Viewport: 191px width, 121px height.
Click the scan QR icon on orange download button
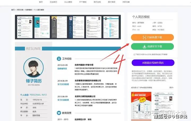145,37
